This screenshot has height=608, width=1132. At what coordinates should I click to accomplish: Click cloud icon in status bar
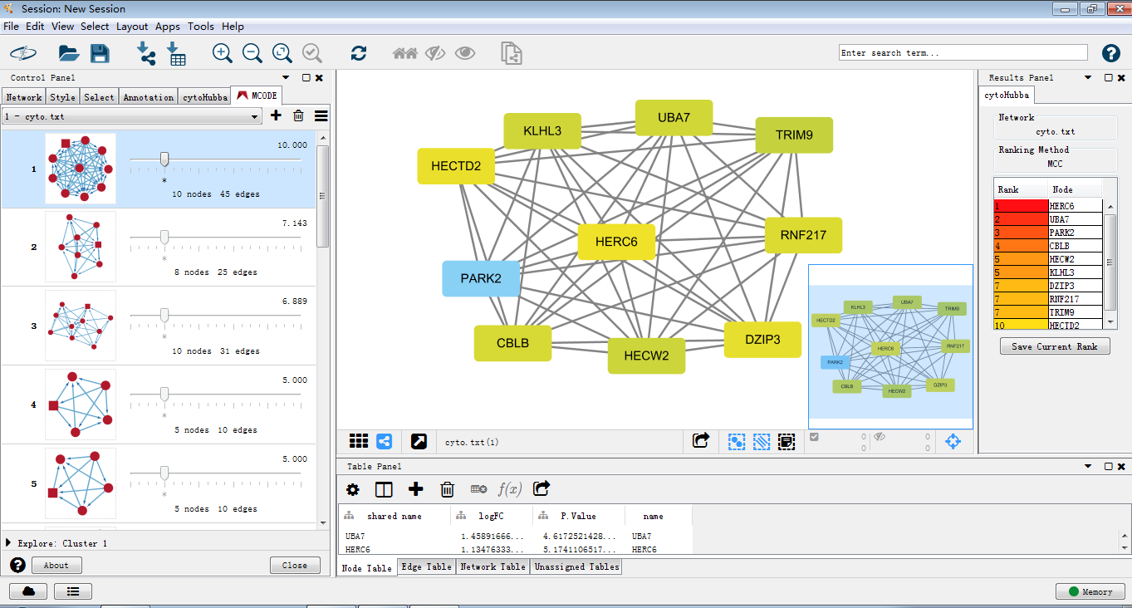click(28, 591)
